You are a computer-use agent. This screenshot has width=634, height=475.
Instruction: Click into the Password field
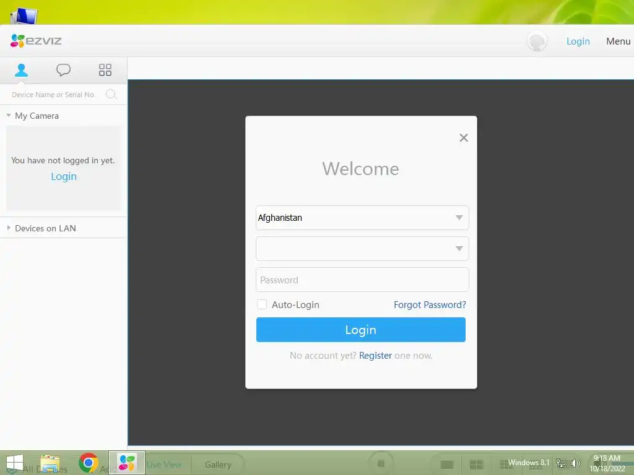click(362, 280)
